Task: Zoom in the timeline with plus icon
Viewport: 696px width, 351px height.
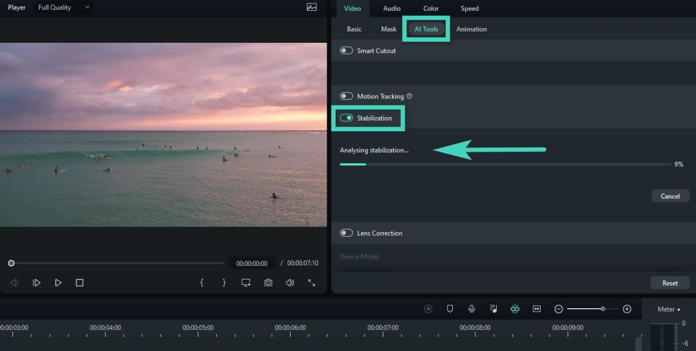Action: pyautogui.click(x=627, y=309)
